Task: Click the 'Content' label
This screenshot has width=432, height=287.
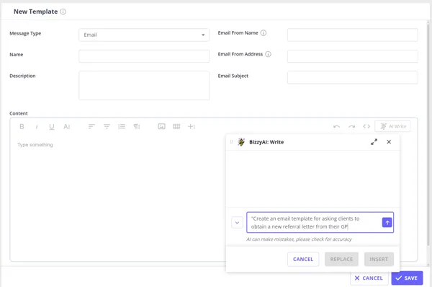Action: [x=19, y=113]
